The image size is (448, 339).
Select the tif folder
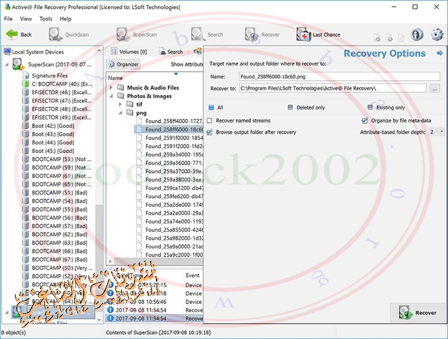(x=134, y=104)
